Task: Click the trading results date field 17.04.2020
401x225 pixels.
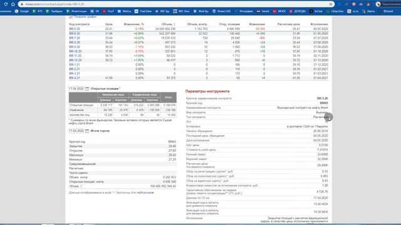Action: pos(76,131)
